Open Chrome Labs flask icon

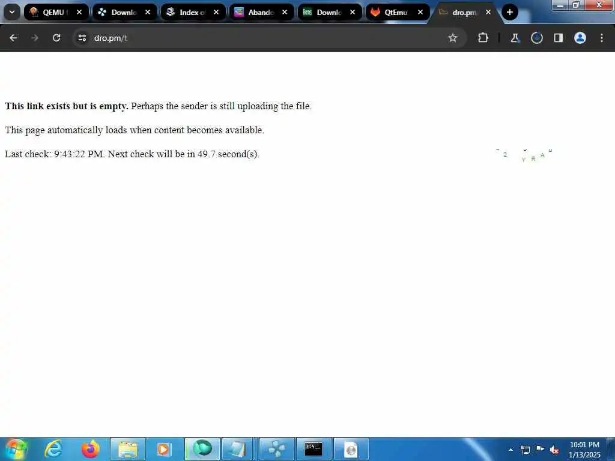[515, 38]
